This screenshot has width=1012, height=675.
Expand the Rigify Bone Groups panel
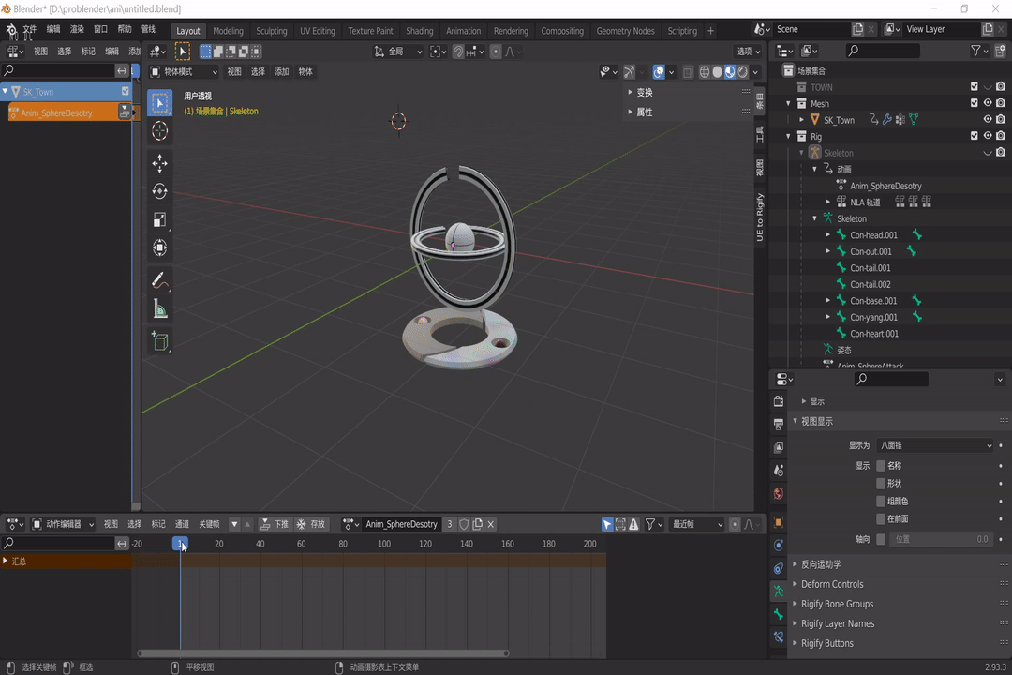tap(837, 604)
